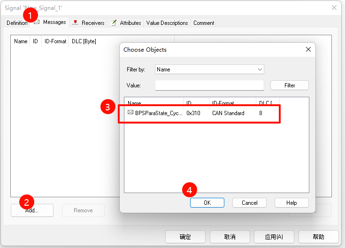This screenshot has height=248, width=345.
Task: Sort Messages list by Name column
Action: [x=21, y=41]
